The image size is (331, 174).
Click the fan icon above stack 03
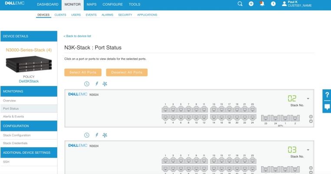(105, 135)
